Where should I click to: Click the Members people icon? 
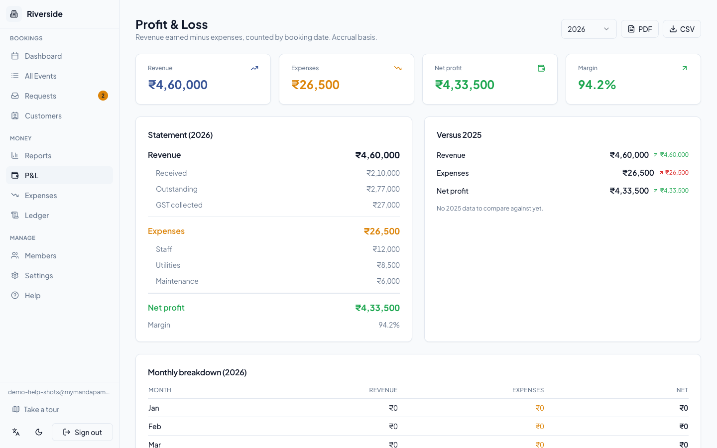(x=15, y=255)
